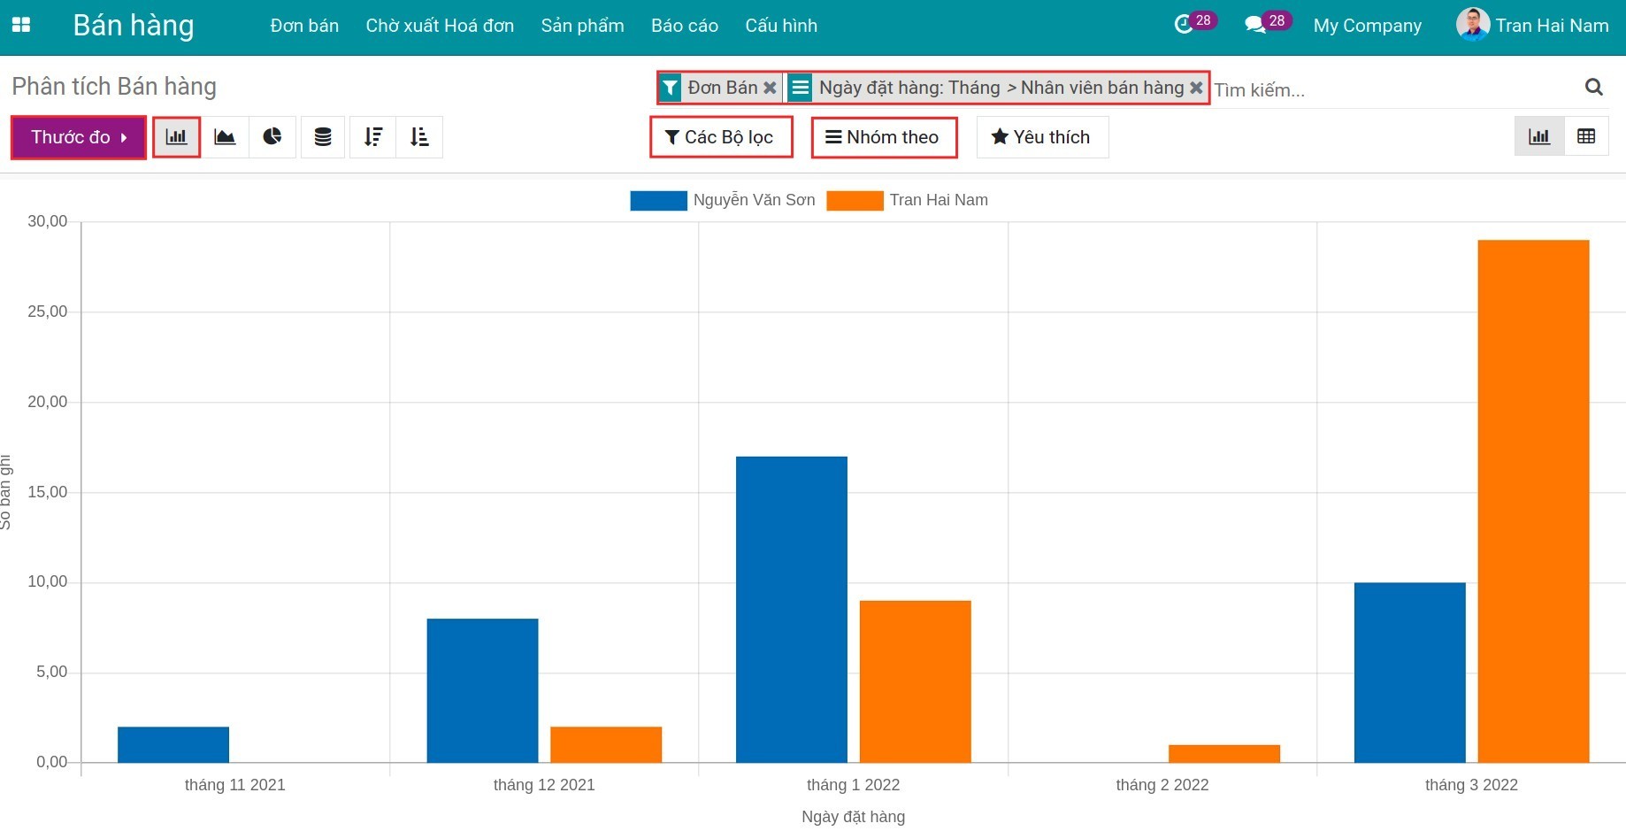
Task: Click blue bar for tháng 12 2021
Action: pos(482,690)
